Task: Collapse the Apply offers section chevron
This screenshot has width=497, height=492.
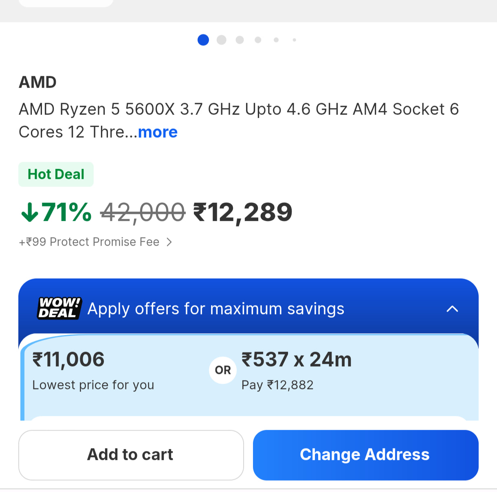Action: [x=452, y=309]
